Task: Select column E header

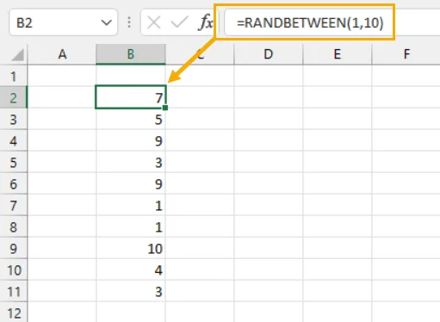Action: [338, 54]
